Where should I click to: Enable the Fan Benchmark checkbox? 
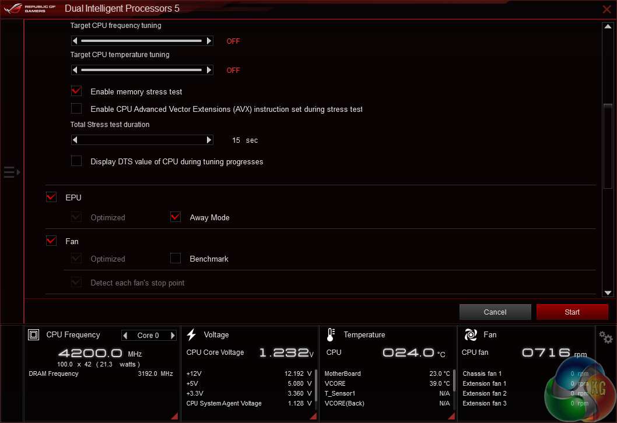[x=176, y=259]
